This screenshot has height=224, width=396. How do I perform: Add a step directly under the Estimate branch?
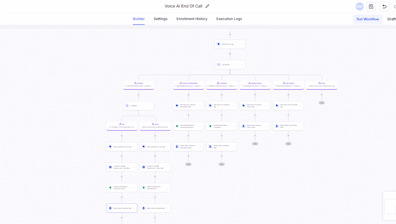pos(138,95)
